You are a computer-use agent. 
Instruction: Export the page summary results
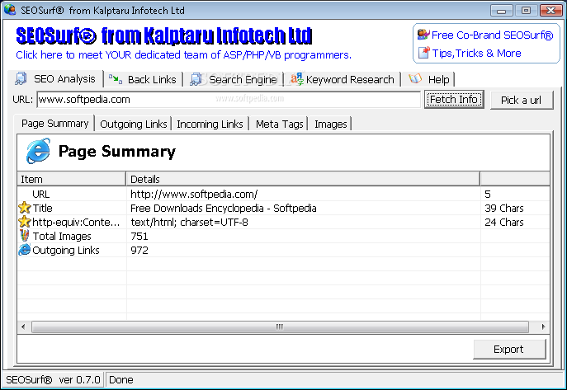point(509,350)
